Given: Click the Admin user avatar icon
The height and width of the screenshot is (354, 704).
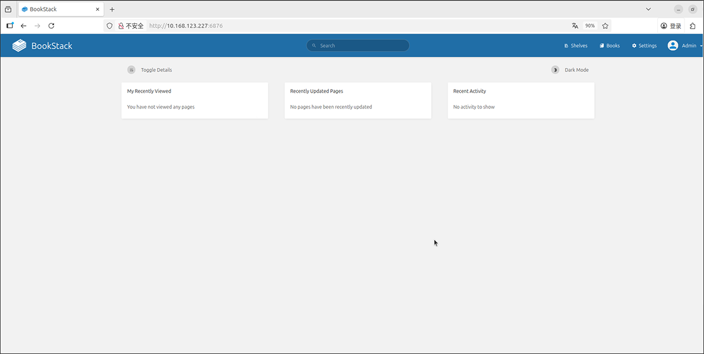Looking at the screenshot, I should 672,46.
